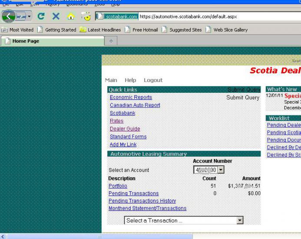Viewport: 301px width, 239px height.
Task: Focus the address bar URL field
Action: [x=219, y=16]
